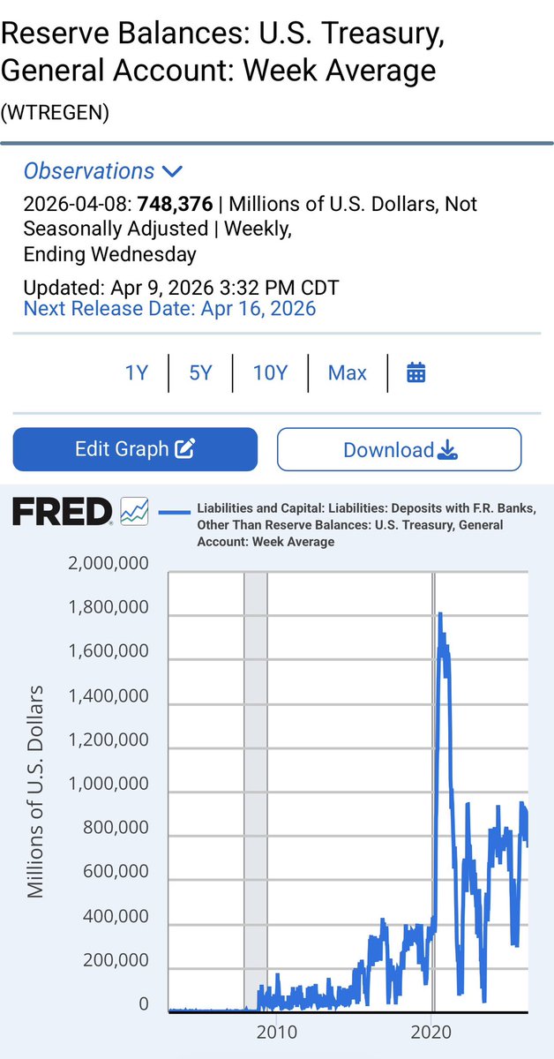Click the download arrow icon
Image resolution: width=554 pixels, height=1059 pixels.
pyautogui.click(x=448, y=450)
